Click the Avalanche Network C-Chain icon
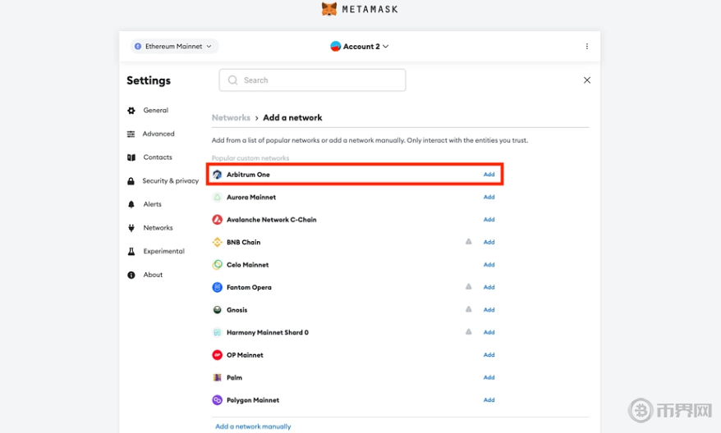Image resolution: width=721 pixels, height=433 pixels. click(x=218, y=220)
